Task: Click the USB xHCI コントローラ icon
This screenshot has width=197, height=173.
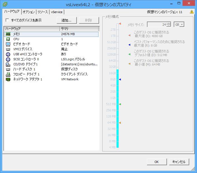Action: pos(8,54)
